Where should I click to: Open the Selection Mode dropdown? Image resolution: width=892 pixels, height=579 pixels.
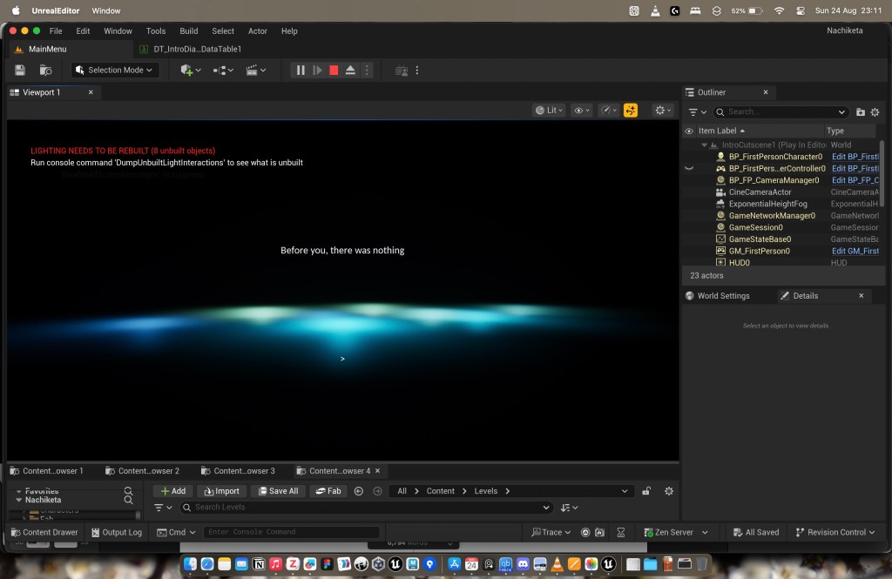click(116, 71)
